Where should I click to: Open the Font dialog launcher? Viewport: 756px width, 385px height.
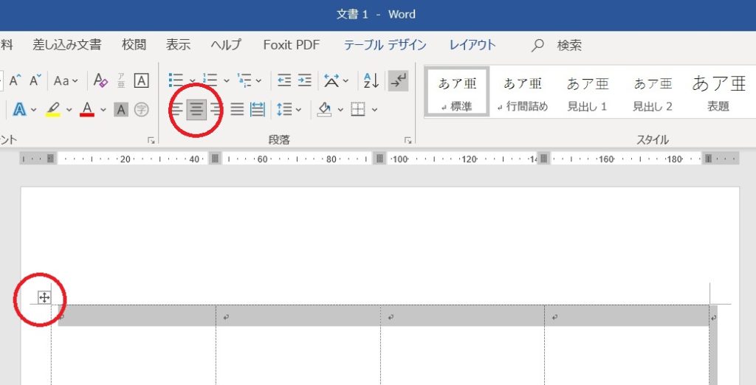coord(151,140)
